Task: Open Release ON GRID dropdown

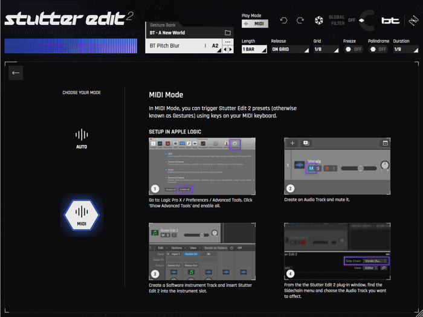Action: coord(290,50)
